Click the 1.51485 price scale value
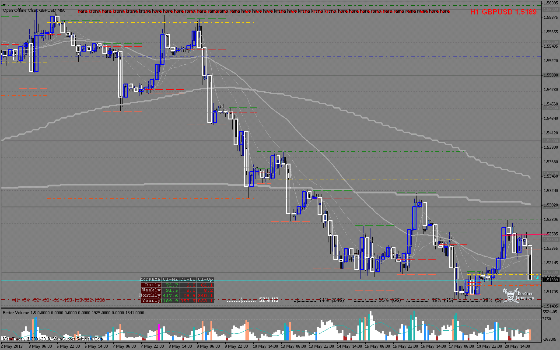 coord(550,305)
